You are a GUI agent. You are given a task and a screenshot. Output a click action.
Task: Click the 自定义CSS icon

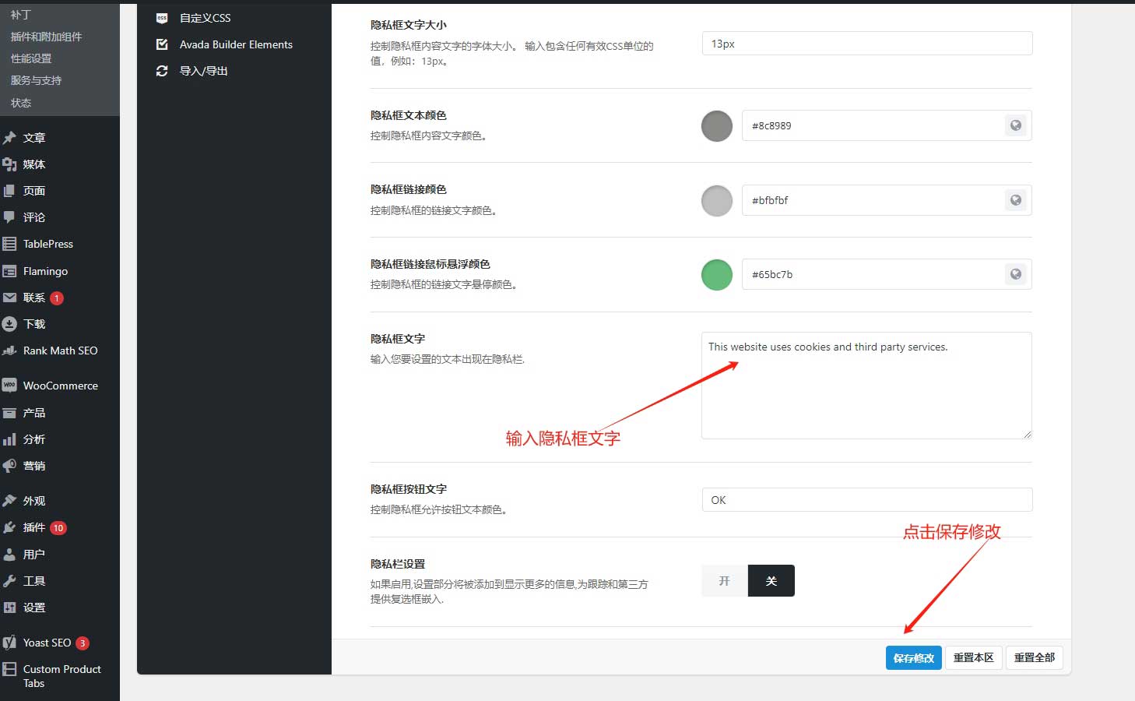tap(162, 18)
